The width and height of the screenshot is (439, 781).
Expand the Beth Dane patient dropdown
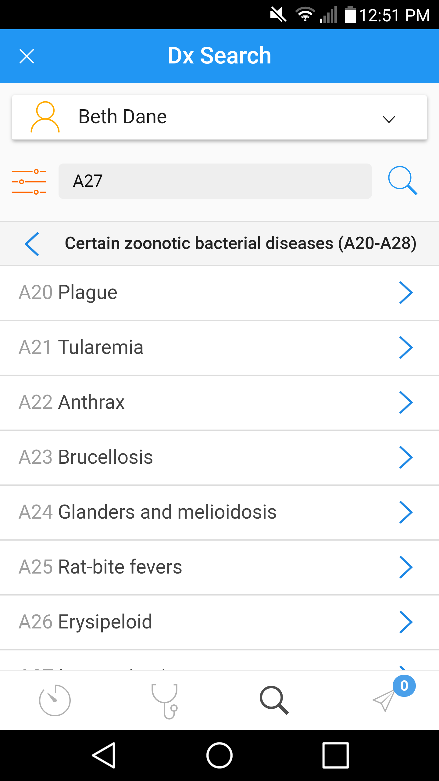pos(389,119)
